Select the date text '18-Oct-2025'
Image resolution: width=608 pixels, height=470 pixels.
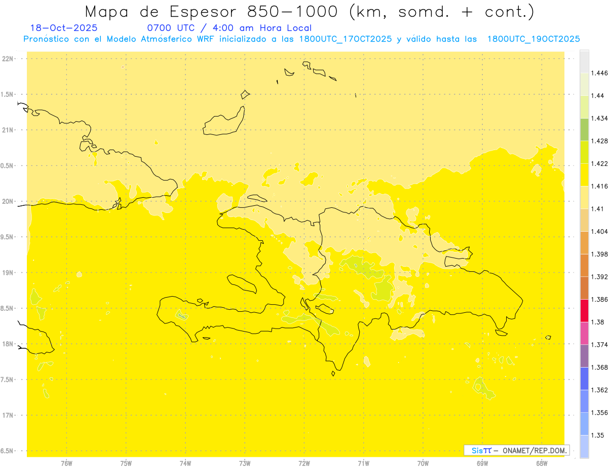click(64, 28)
